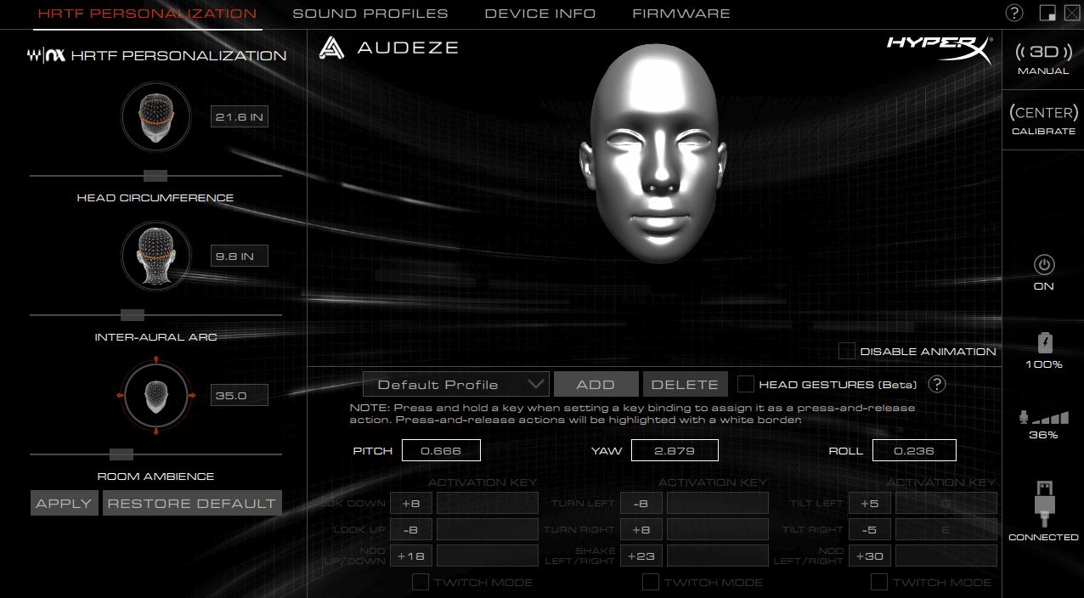Click the Inter-Aural Arc value field

pos(239,256)
